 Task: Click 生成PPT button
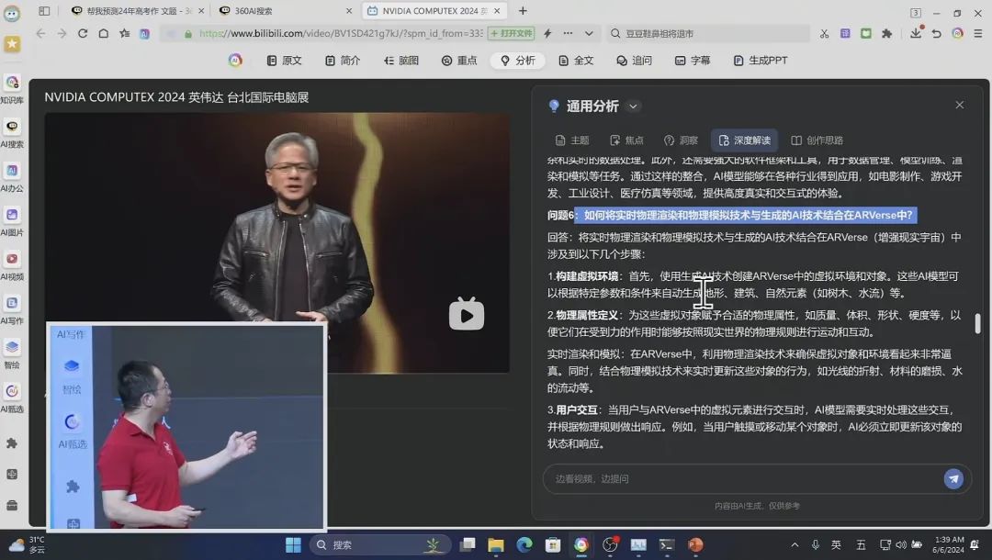pos(760,61)
